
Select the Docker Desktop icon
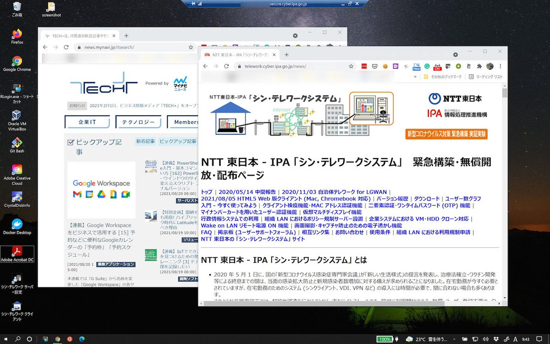click(x=17, y=227)
